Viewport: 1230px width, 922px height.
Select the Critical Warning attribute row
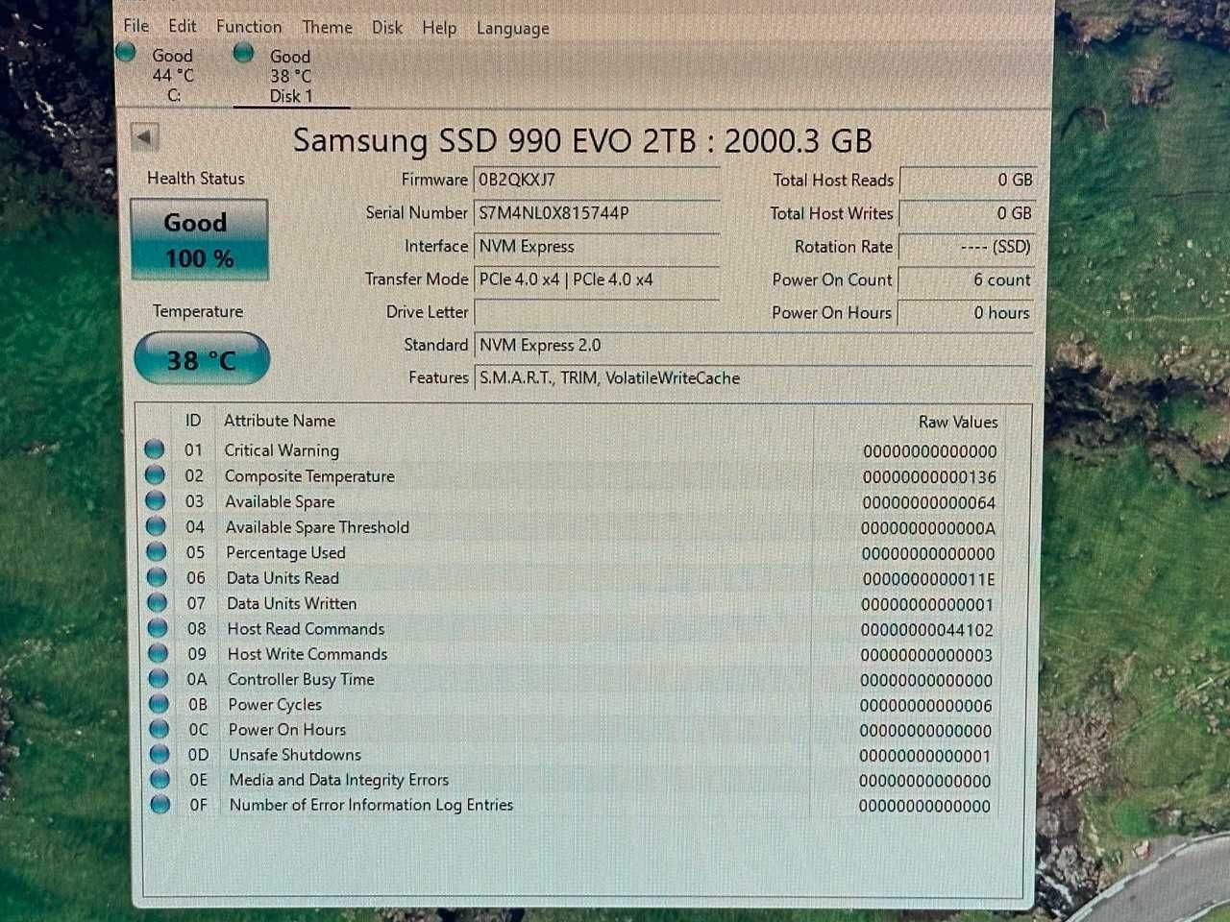pos(572,450)
